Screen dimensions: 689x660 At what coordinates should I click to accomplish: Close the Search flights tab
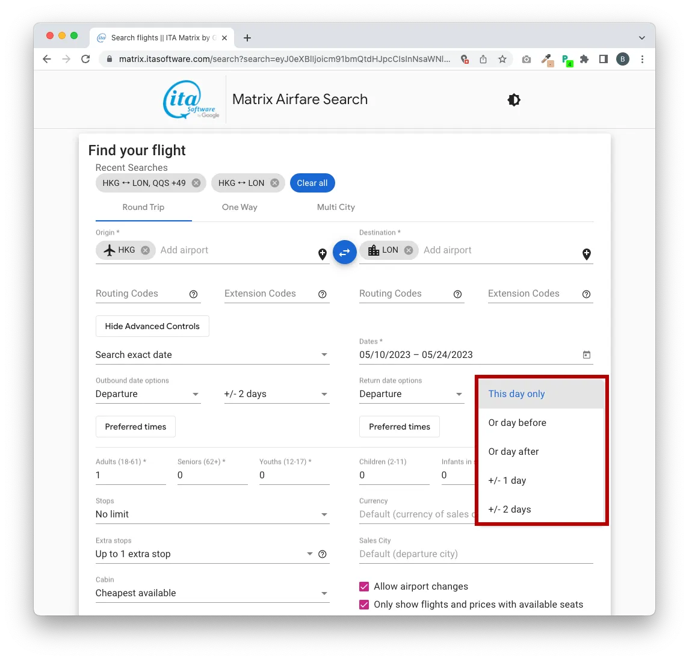pyautogui.click(x=224, y=38)
